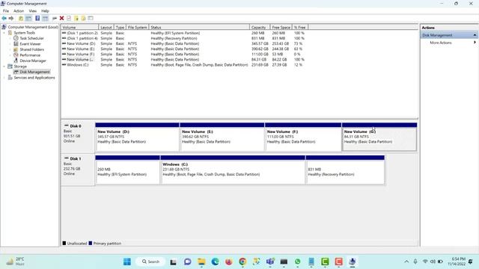Collapse the System Tools tree node
Viewport: 479px width, 269px height.
(4, 33)
